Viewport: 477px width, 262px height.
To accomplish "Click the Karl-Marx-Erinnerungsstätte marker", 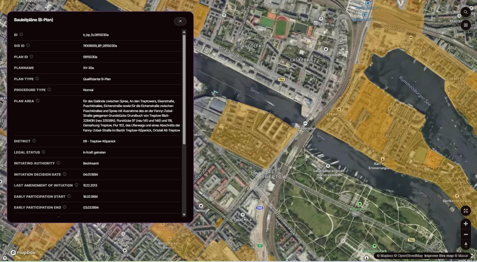I will 383,159.
